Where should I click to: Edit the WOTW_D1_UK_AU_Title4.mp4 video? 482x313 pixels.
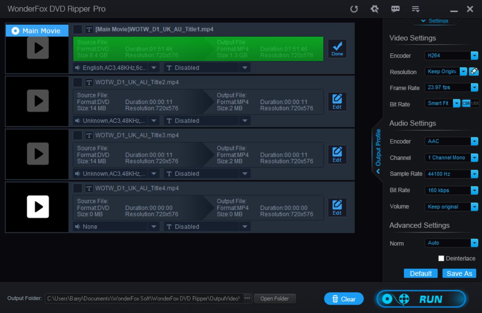[337, 208]
